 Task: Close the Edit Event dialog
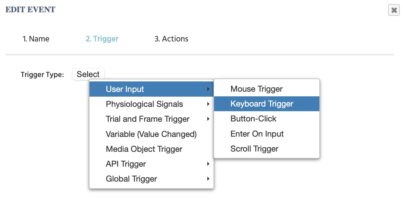[394, 10]
